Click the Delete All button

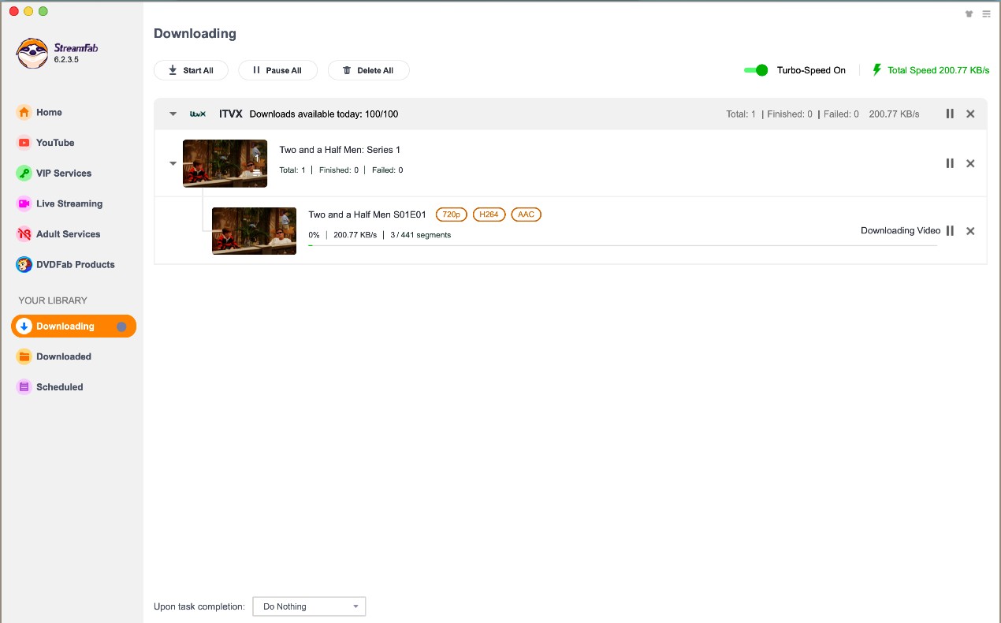pos(368,70)
